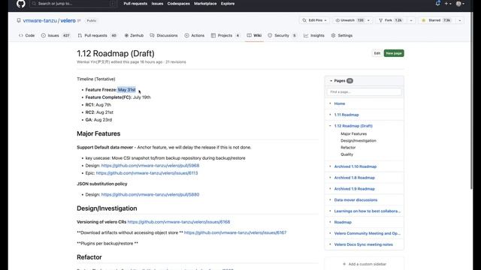Switch to the Settings tab

pyautogui.click(x=342, y=35)
